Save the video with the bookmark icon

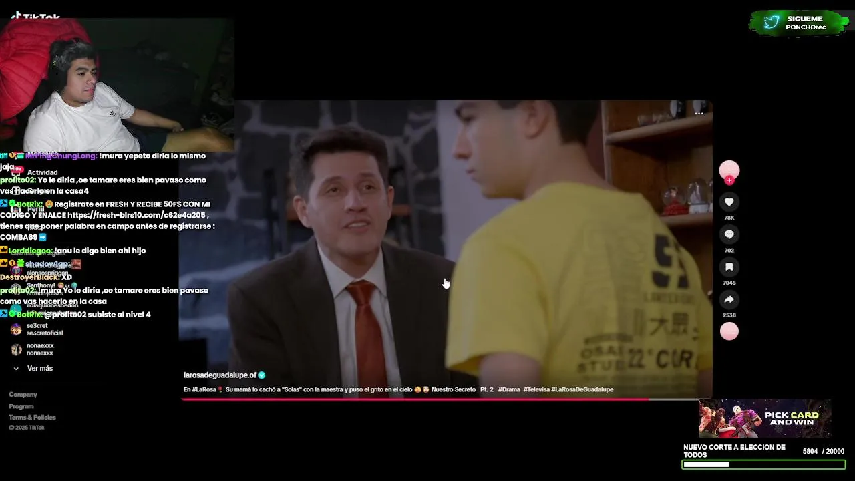click(729, 267)
